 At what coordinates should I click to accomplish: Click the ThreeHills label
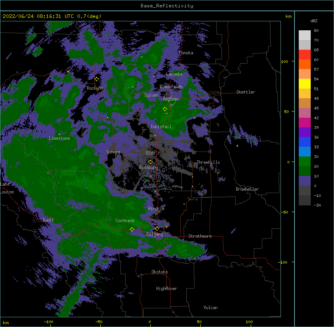tap(208, 162)
